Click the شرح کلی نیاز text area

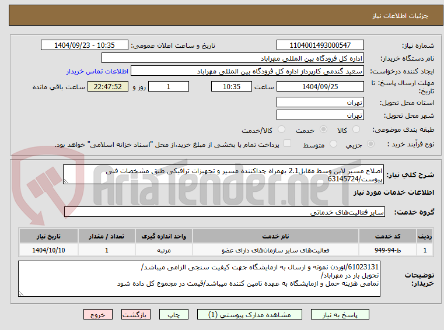click(x=223, y=175)
